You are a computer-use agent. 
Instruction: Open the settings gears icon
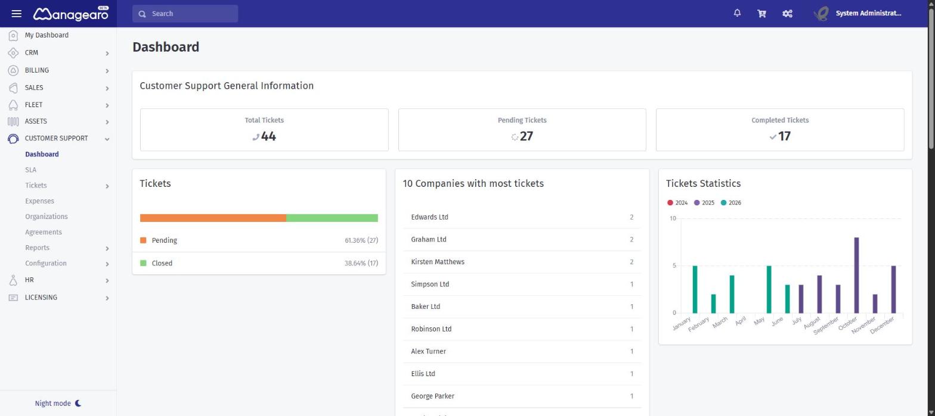787,14
